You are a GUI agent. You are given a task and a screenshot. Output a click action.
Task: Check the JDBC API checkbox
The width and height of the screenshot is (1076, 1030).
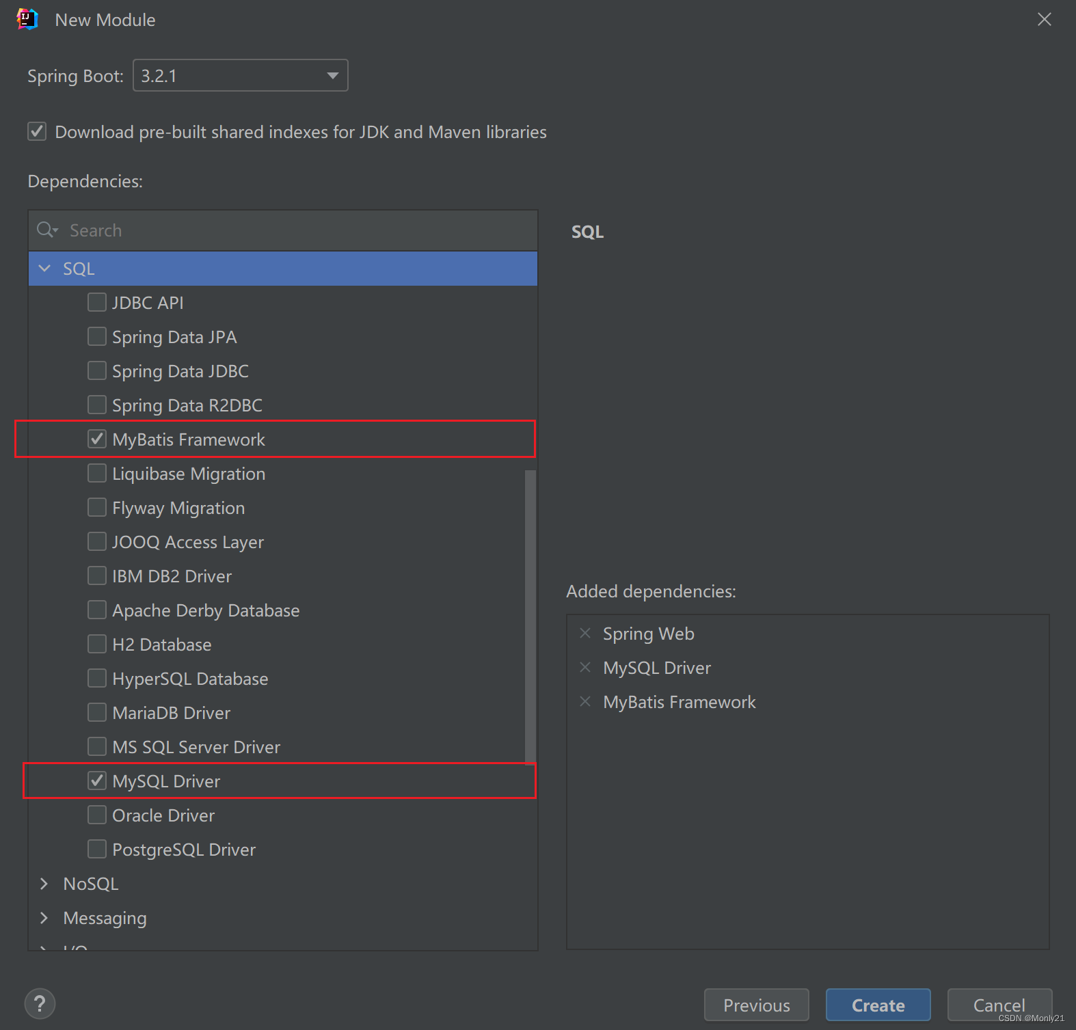97,302
